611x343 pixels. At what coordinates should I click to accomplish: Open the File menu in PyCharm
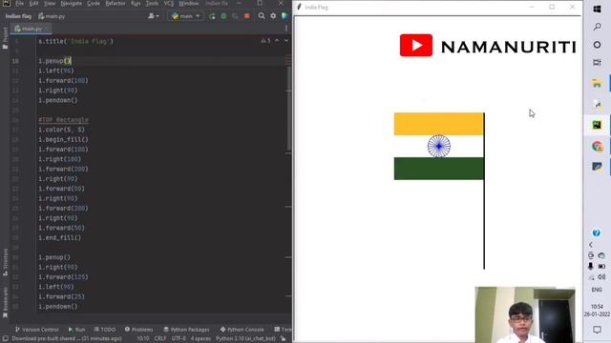(x=19, y=4)
